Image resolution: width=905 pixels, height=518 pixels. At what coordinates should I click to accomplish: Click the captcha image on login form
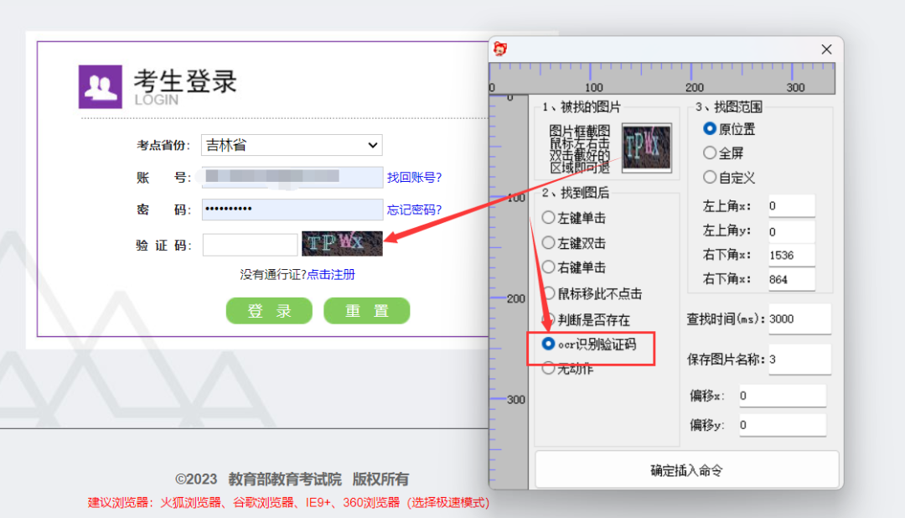(x=342, y=244)
